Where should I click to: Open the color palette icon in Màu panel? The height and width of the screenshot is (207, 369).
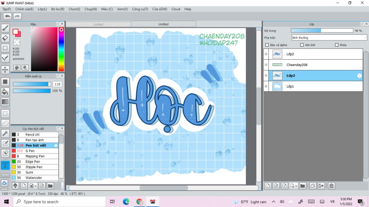tap(17, 68)
